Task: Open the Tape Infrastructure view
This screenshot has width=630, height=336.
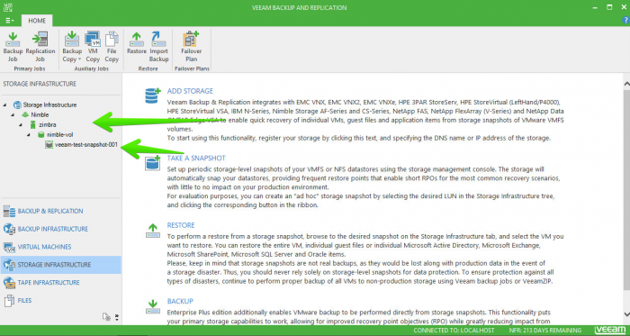Action: [60, 283]
